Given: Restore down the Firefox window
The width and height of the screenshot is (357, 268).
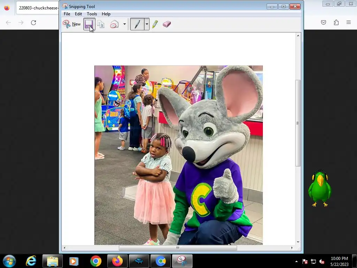Looking at the screenshot, I should (339, 4).
